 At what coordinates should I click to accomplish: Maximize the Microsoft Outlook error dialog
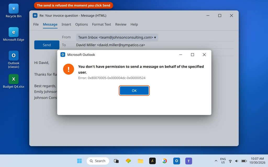192,55
